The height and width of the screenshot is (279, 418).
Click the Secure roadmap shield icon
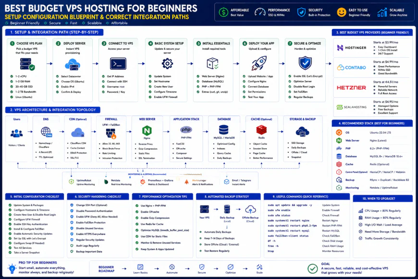(x=202, y=267)
